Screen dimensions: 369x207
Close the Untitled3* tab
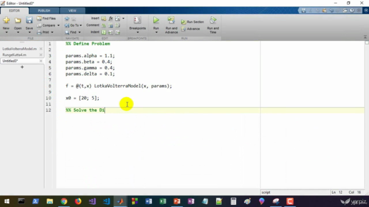(x=41, y=61)
